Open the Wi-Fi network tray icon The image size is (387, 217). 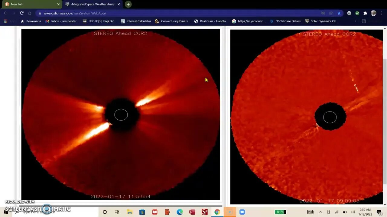pos(337,212)
